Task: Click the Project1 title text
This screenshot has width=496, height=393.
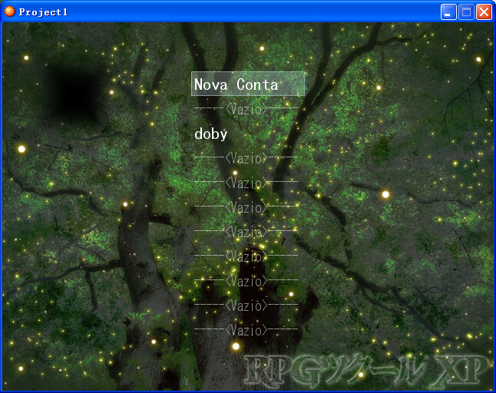Action: click(x=43, y=12)
